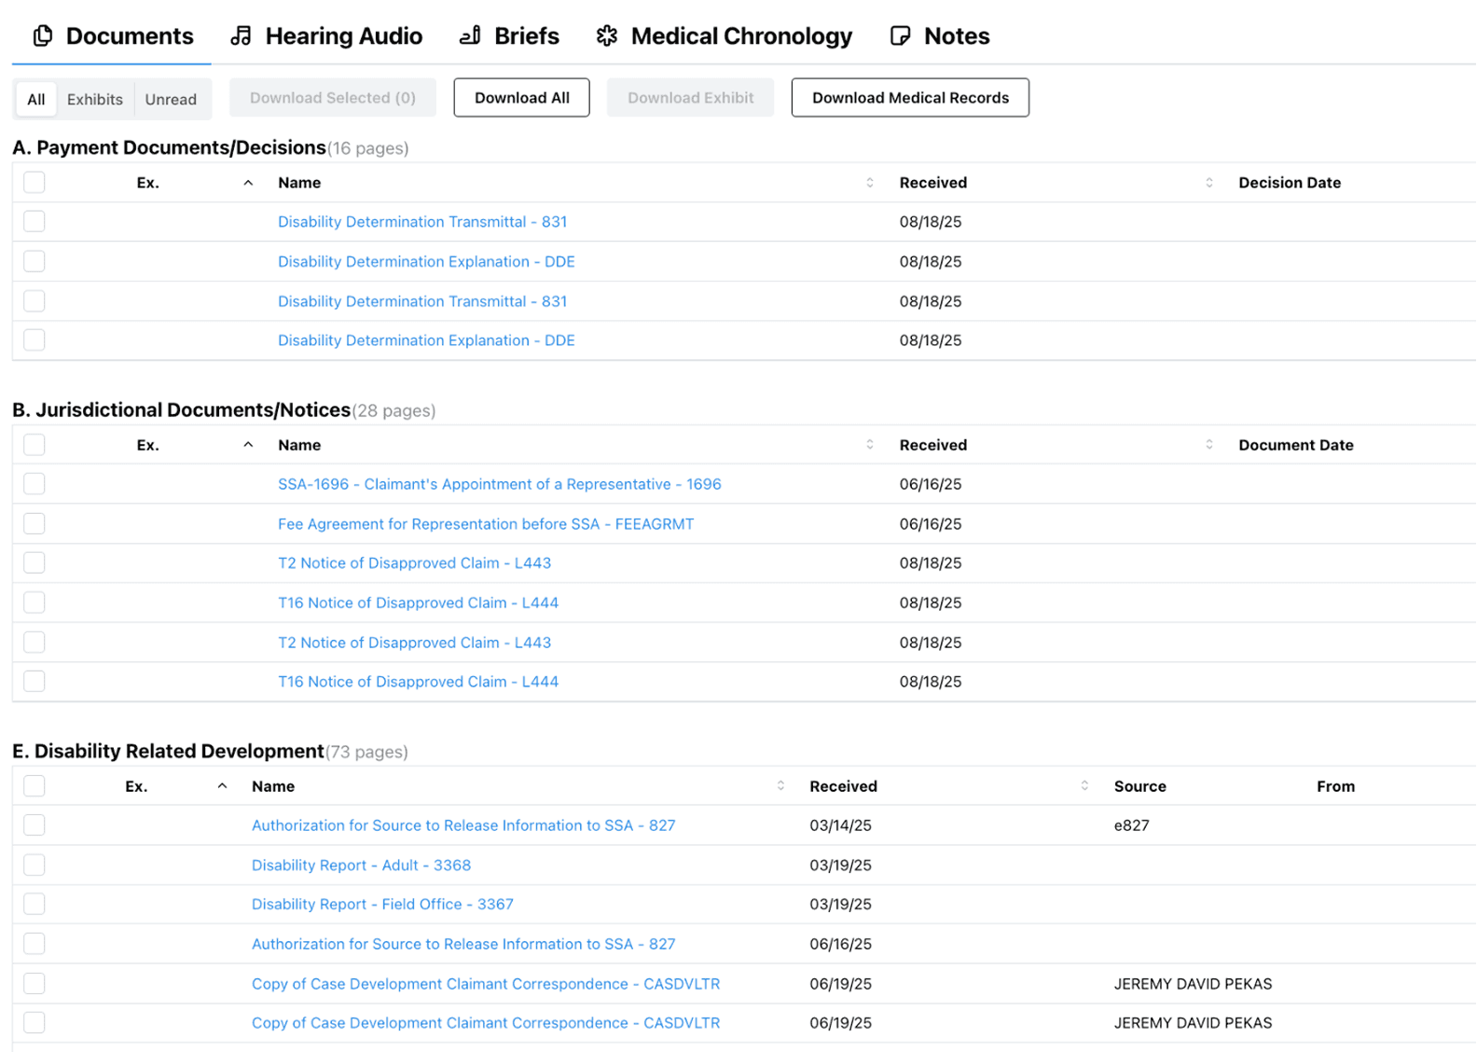The height and width of the screenshot is (1052, 1477).
Task: Click the Documents tab icon
Action: pos(43,36)
